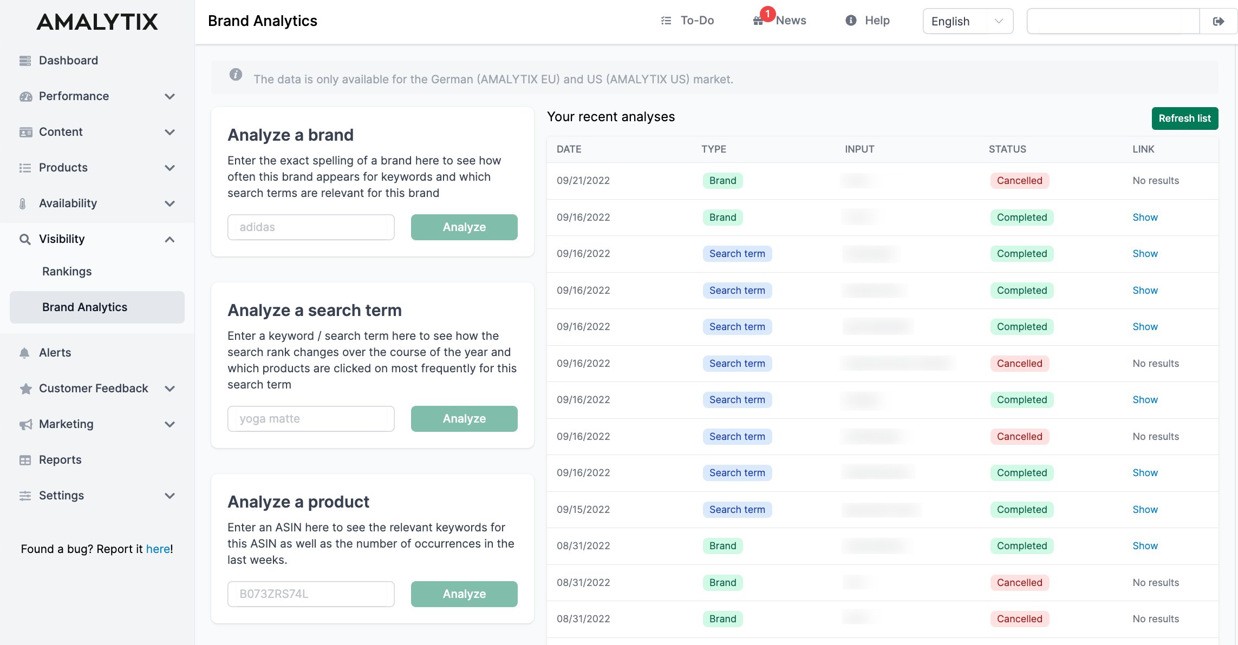Collapse the Visibility section
Screen dimensions: 1238x645
point(170,239)
